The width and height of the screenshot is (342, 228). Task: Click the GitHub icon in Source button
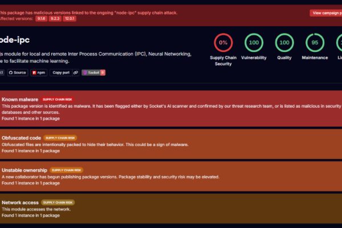tap(11, 72)
